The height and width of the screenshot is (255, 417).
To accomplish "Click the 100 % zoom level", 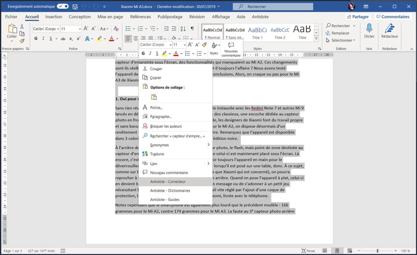I will (405, 251).
